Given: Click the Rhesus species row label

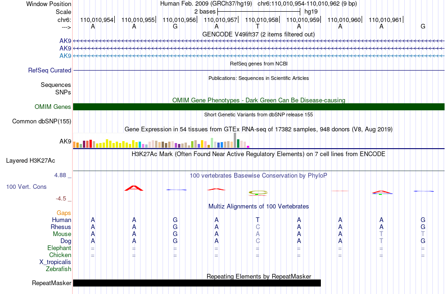Looking at the screenshot, I should point(61,227).
